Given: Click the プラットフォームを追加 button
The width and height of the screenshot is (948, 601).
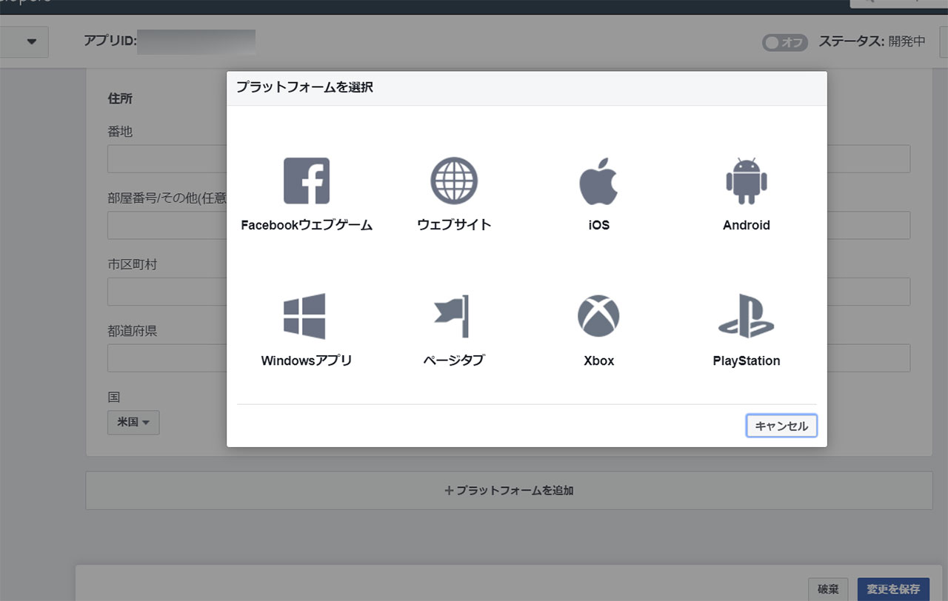Looking at the screenshot, I should pyautogui.click(x=509, y=490).
